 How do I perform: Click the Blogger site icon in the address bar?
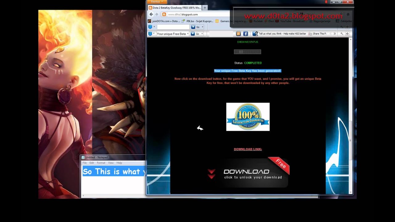pos(164,14)
